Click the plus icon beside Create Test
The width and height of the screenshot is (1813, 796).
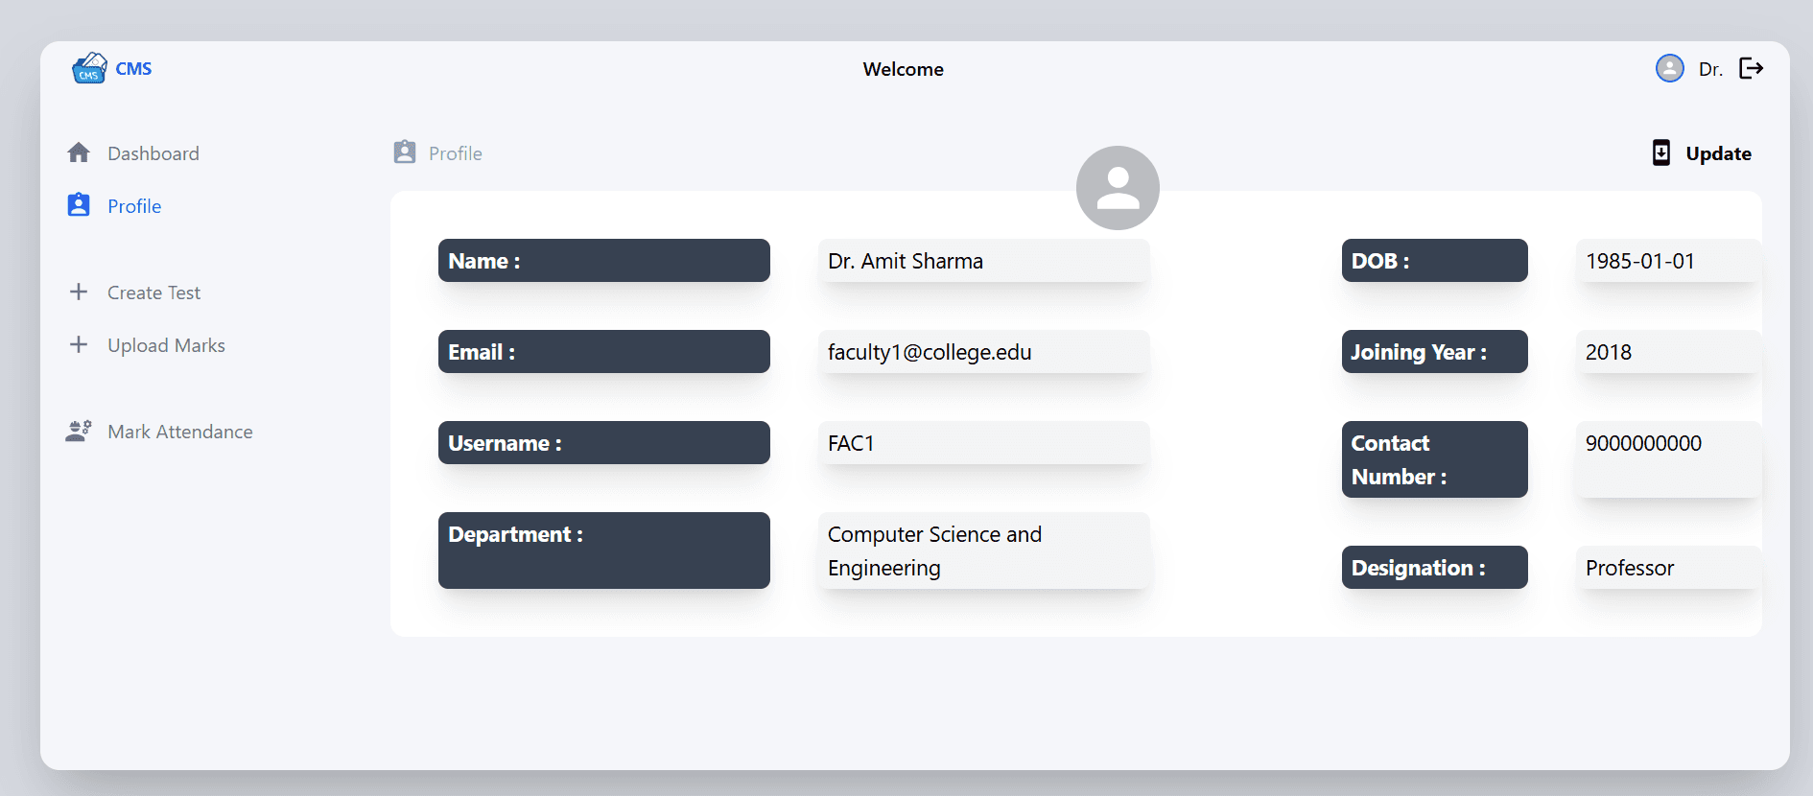tap(79, 292)
